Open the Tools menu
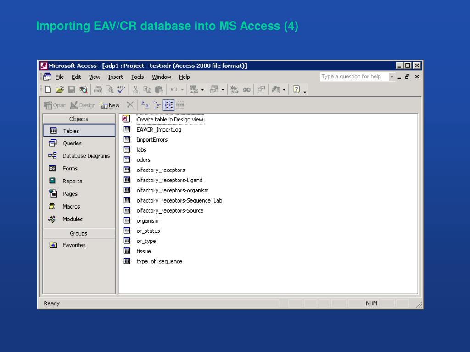The width and height of the screenshot is (470, 352). click(137, 77)
